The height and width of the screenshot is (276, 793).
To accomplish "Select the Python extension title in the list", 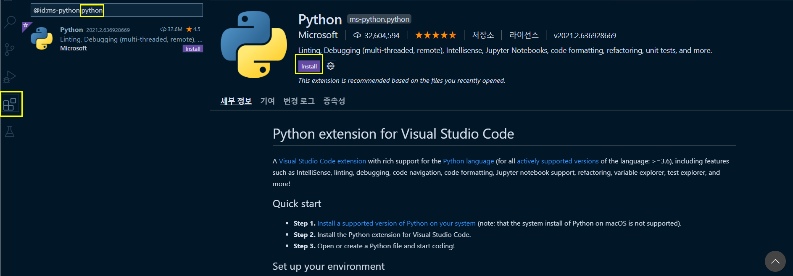I will 71,30.
